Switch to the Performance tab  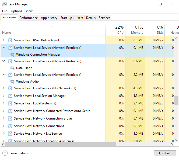click(29, 18)
